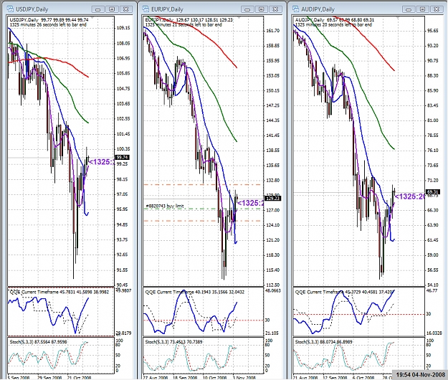Minimize the USDJPY,Daily chart window
This screenshot has height=380, width=448.
click(x=98, y=9)
